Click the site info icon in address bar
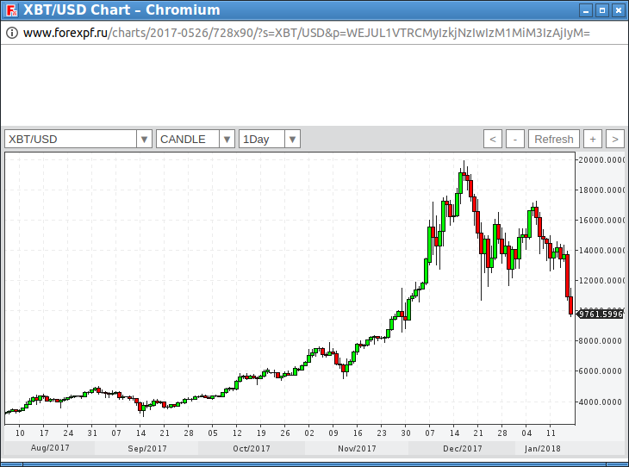The width and height of the screenshot is (629, 467). point(12,33)
